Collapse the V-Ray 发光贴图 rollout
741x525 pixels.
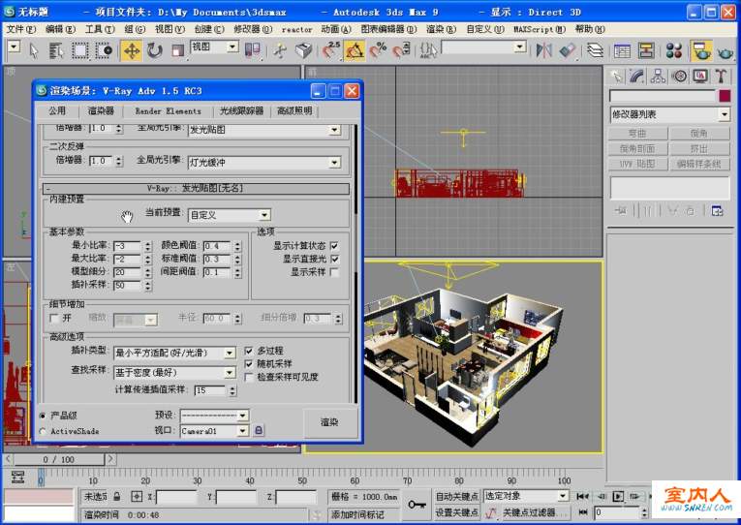point(196,189)
